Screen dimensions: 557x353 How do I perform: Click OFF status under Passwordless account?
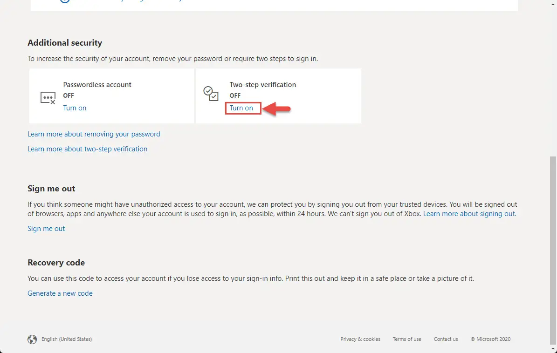click(x=69, y=95)
